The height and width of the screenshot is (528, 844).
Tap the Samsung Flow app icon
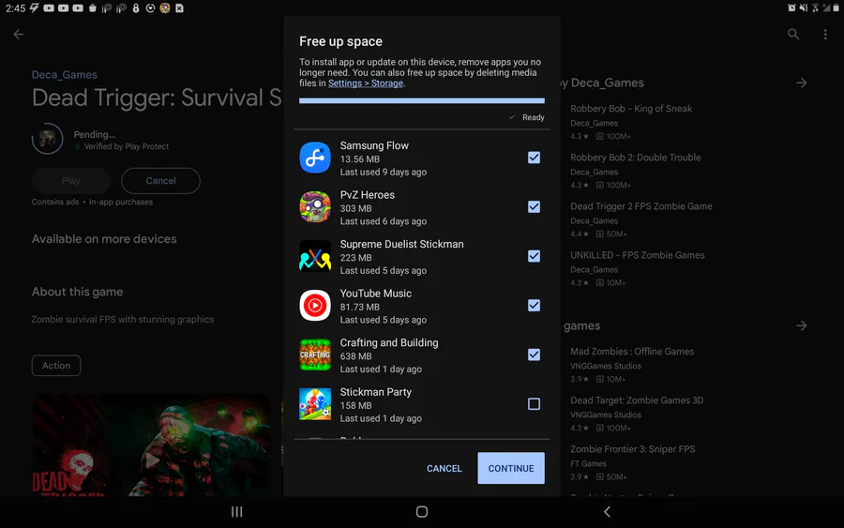[x=315, y=158]
